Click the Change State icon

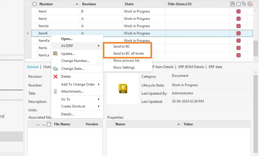tap(55, 69)
